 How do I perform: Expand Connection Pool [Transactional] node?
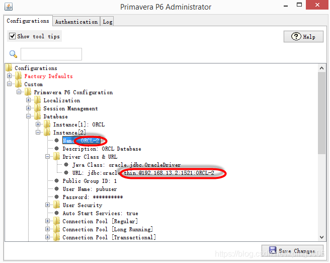48,237
